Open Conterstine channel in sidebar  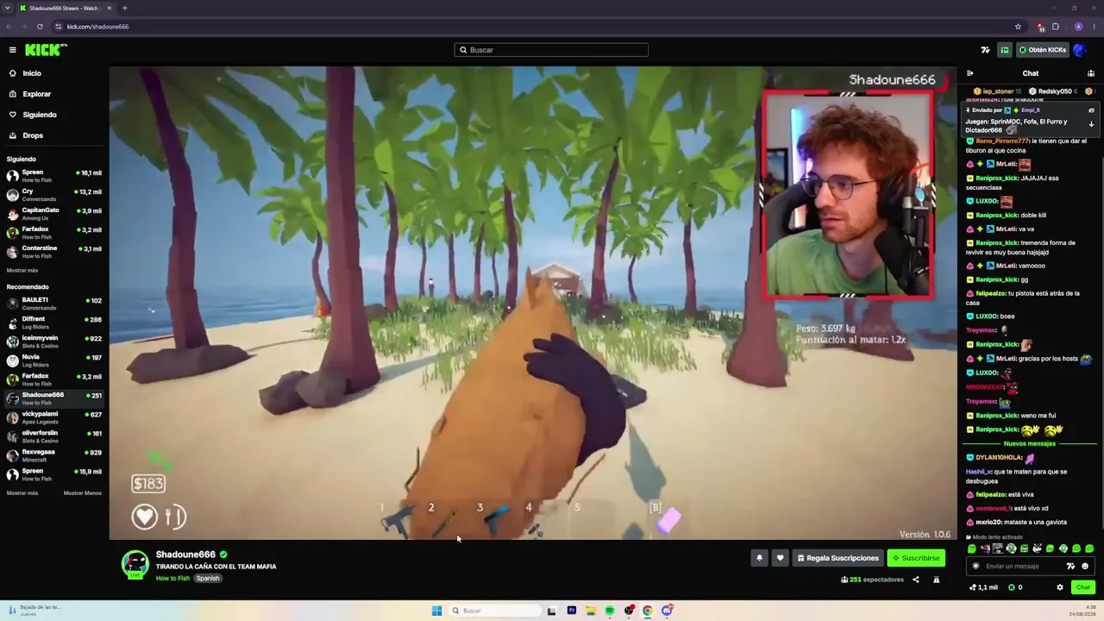[x=55, y=252]
